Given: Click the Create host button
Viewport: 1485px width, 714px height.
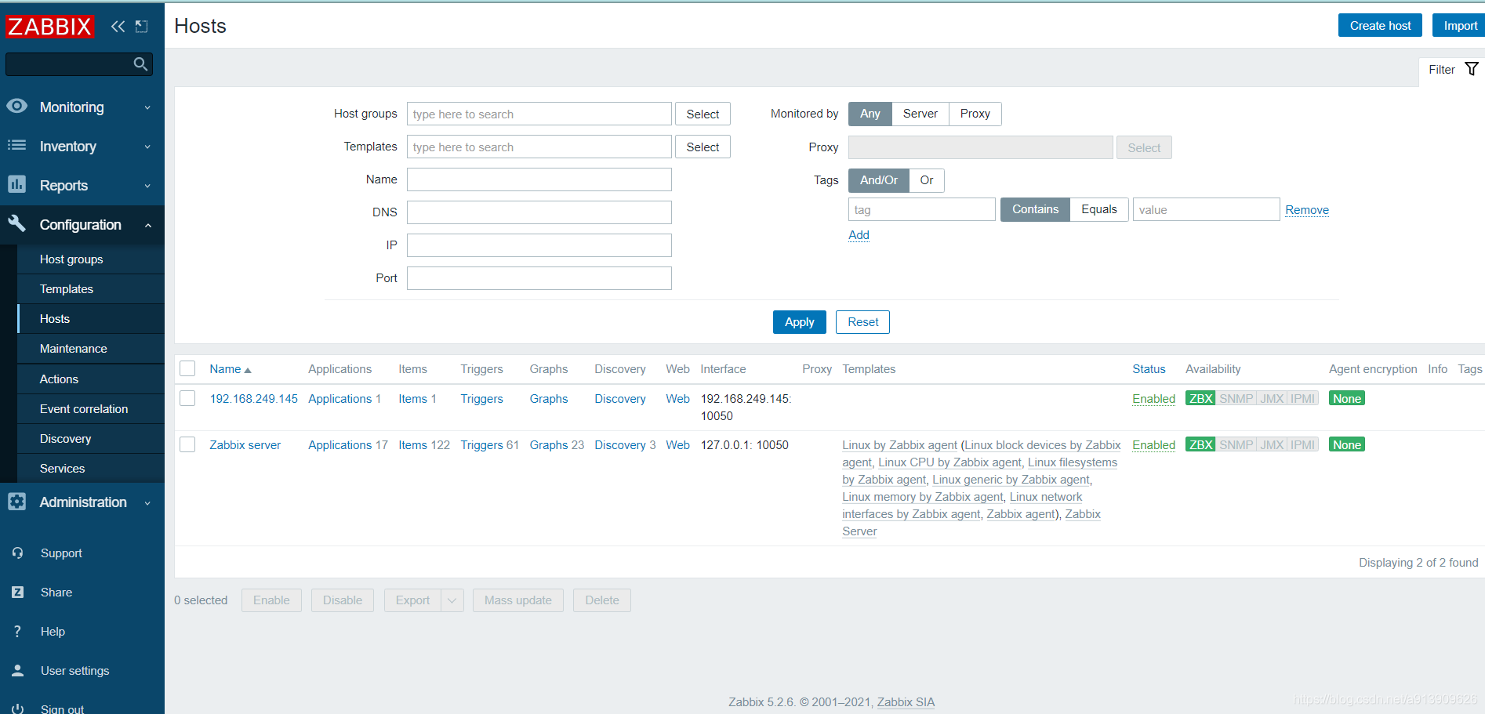Looking at the screenshot, I should pyautogui.click(x=1380, y=25).
